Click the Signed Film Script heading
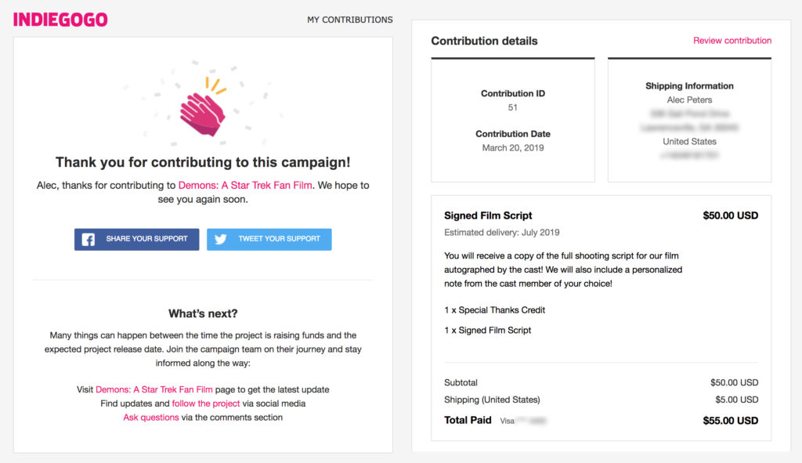802x463 pixels. pyautogui.click(x=488, y=215)
